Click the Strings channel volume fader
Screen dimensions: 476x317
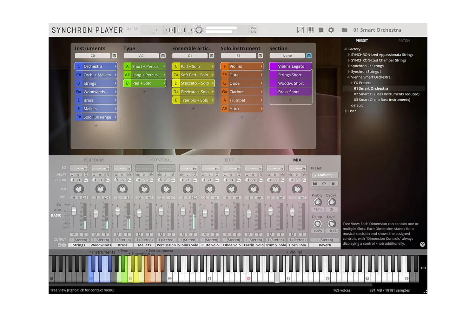74,211
